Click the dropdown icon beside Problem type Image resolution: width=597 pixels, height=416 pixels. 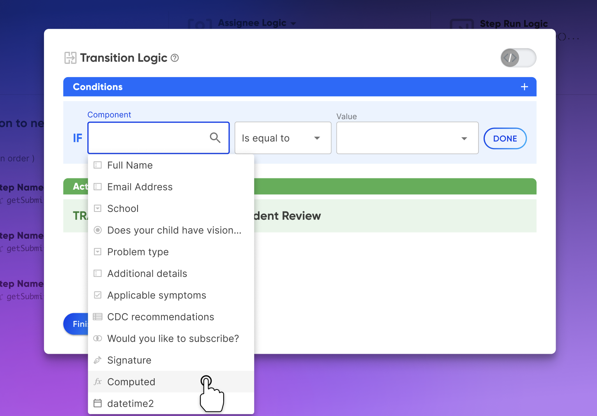(x=98, y=252)
